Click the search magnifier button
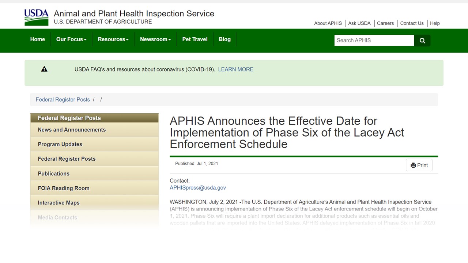Viewport: 468px width, 263px height. 422,41
